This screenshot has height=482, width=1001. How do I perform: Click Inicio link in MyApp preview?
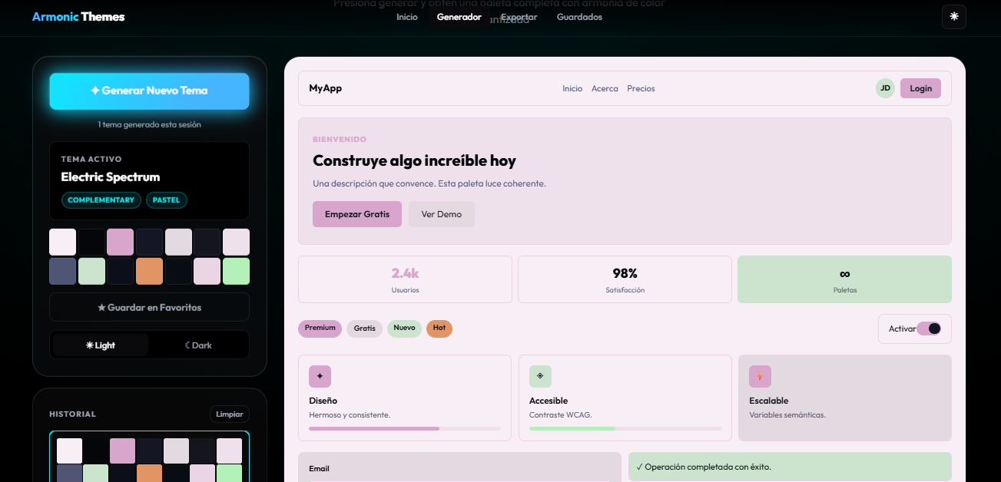coord(572,88)
